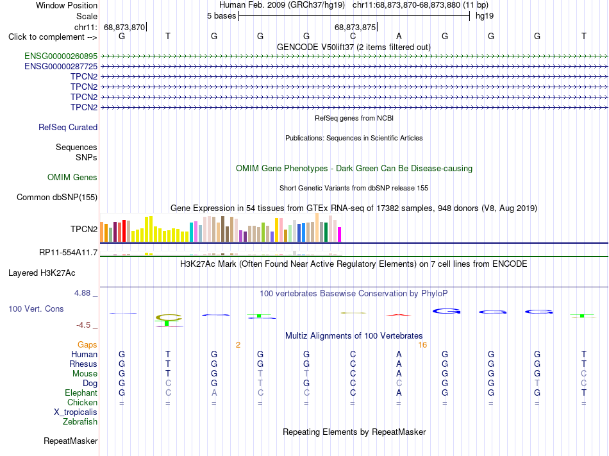609x456 pixels.
Task: Open the 'GENCODE V50lift37 (2 items filtered out)' title
Action: [x=354, y=47]
